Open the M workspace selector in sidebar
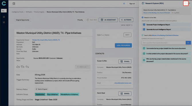This screenshot has height=106, width=192. coord(4,11)
